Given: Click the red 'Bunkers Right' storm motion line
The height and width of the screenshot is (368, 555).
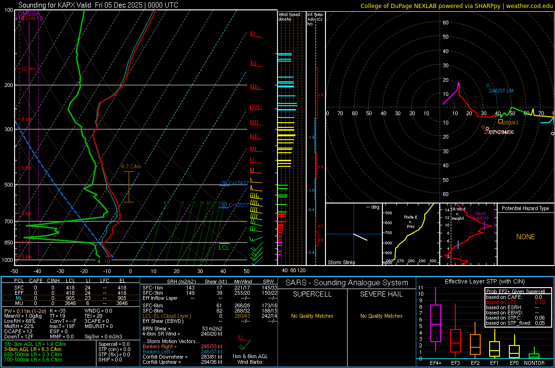Looking at the screenshot, I should pos(182,347).
